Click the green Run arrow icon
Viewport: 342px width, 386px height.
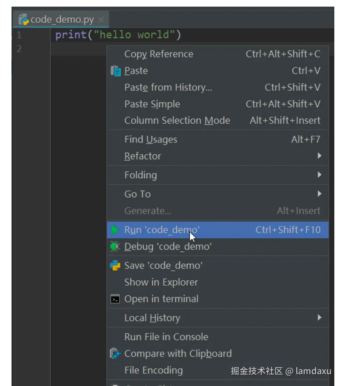pyautogui.click(x=115, y=230)
